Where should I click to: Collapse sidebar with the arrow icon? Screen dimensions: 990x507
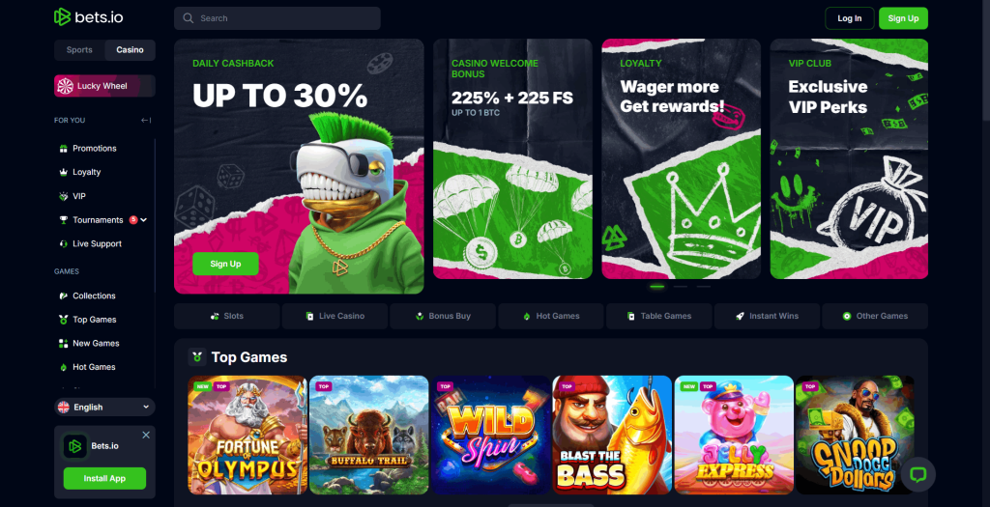pos(146,121)
